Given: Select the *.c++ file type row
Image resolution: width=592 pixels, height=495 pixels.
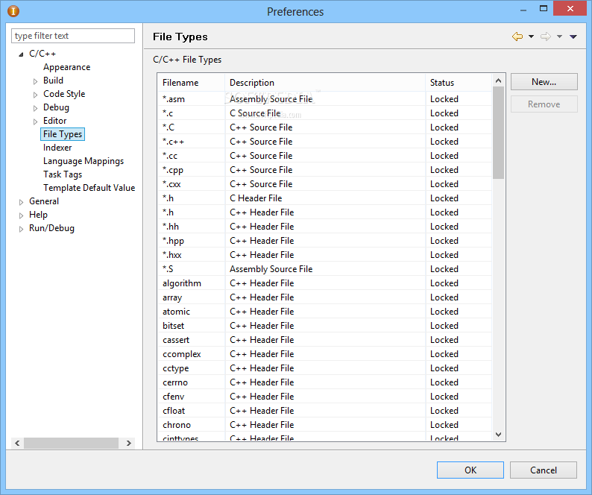Looking at the screenshot, I should 324,142.
